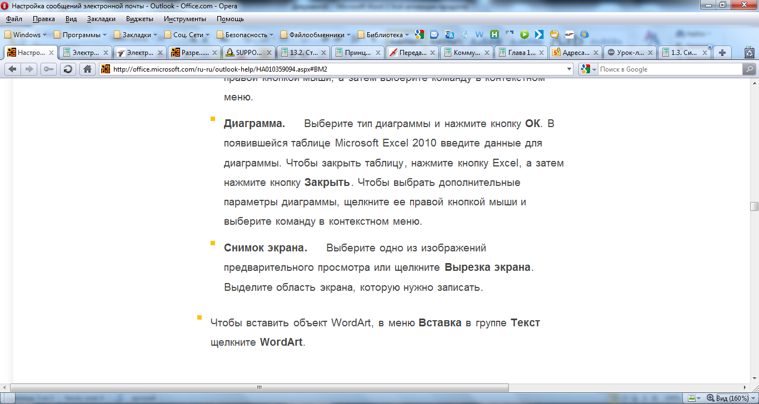Image resolution: width=759 pixels, height=404 pixels.
Task: Close the 'Настро...' tab
Action: point(52,53)
